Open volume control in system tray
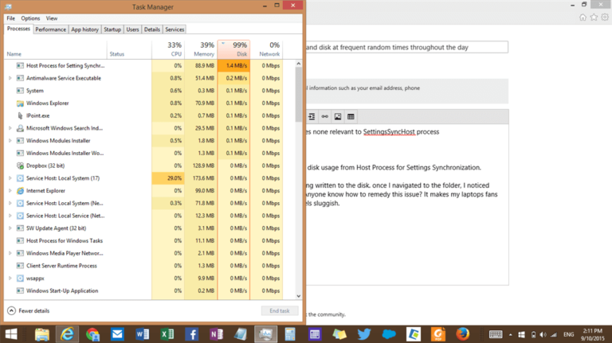 543,335
